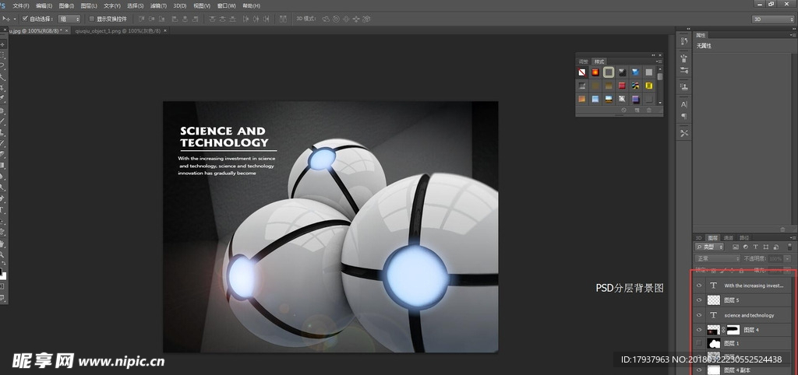The image size is (798, 375).
Task: Hide the 图层 5 layer
Action: (698, 300)
